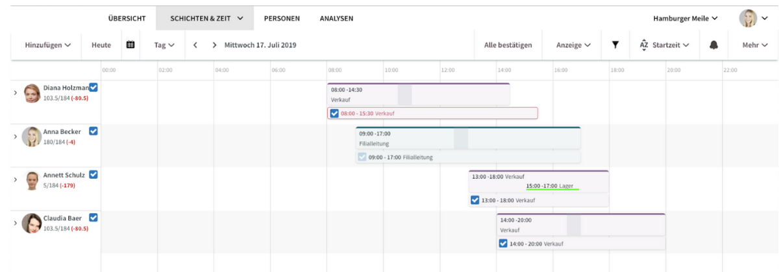Viewport: 779px width, 272px height.
Task: Click the Alle bestätigen button
Action: (508, 45)
